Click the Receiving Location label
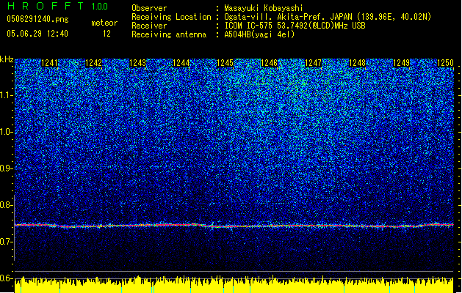Viewport: 462px width, 293px height. pyautogui.click(x=171, y=17)
